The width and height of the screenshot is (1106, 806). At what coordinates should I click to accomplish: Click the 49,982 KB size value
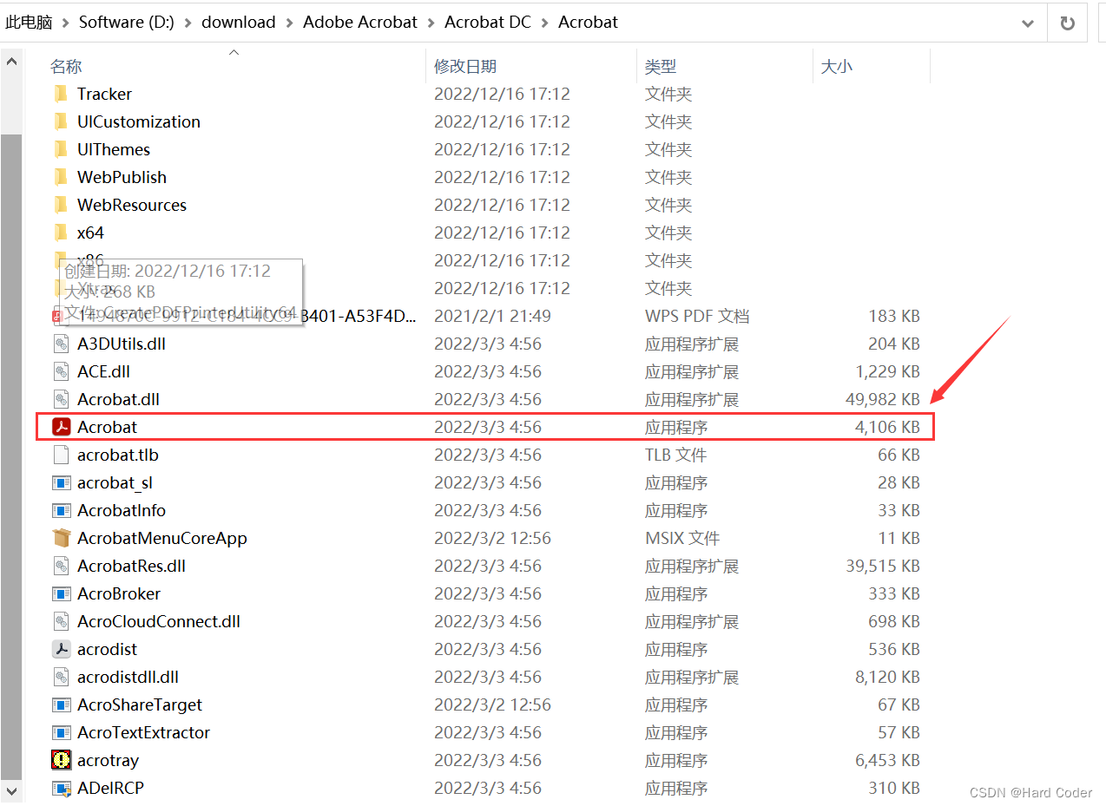(x=882, y=399)
